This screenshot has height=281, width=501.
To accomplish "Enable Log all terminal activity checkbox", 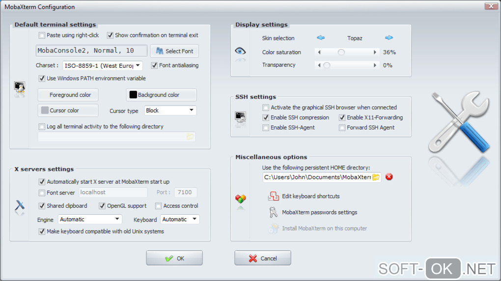I will pos(42,127).
